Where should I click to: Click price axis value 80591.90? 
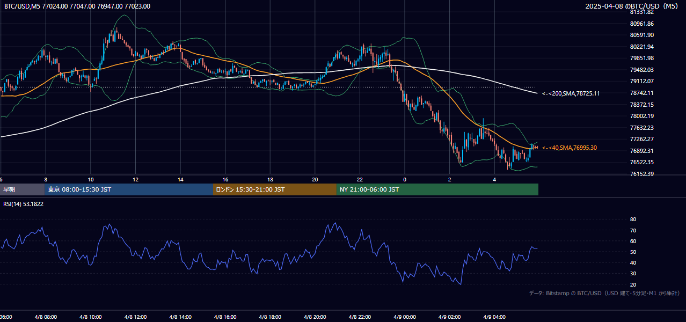pyautogui.click(x=641, y=35)
